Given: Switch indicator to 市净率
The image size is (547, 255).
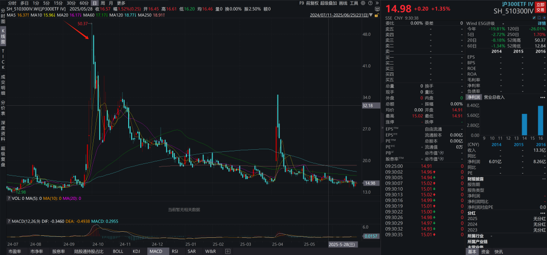Looking at the screenshot, I should point(36,251).
